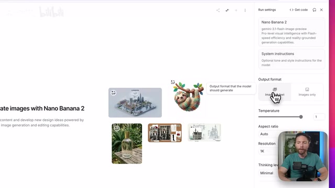Image resolution: width=335 pixels, height=188 pixels.
Task: Click the icon on London thumbnail corner
Action: coord(114,93)
